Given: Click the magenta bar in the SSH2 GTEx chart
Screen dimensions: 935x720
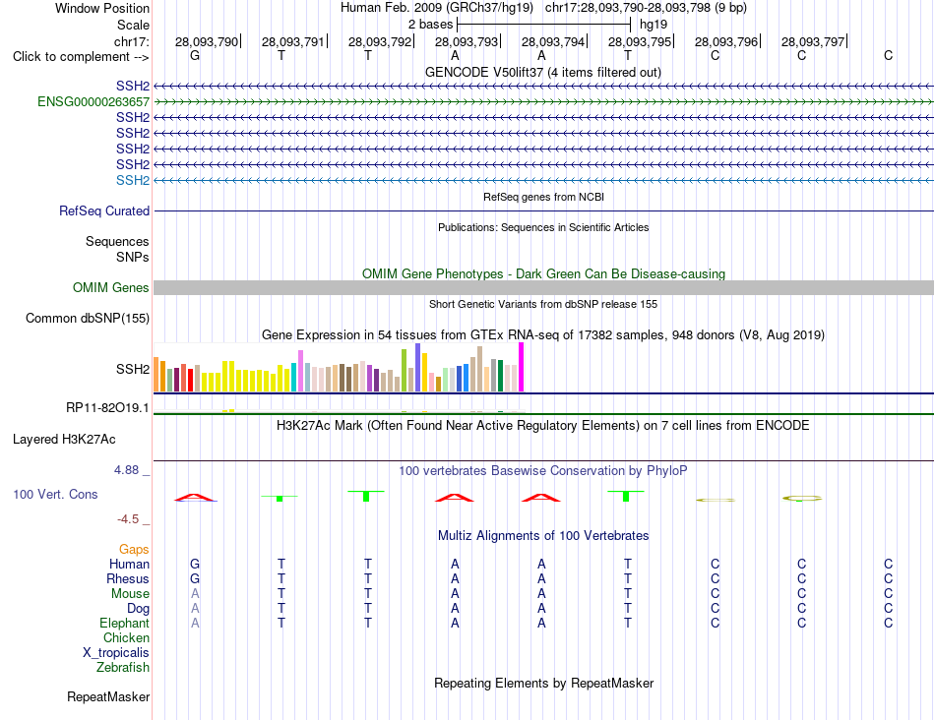Looking at the screenshot, I should 522,367.
